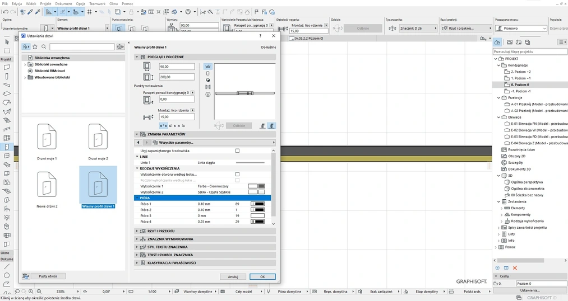Image resolution: width=568 pixels, height=301 pixels.
Task: Open the Widok menu
Action: pos(31,3)
